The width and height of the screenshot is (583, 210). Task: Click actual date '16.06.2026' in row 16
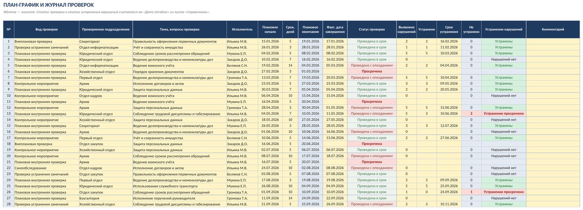(335, 132)
